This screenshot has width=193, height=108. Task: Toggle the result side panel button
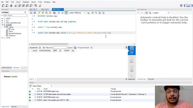pos(126,47)
